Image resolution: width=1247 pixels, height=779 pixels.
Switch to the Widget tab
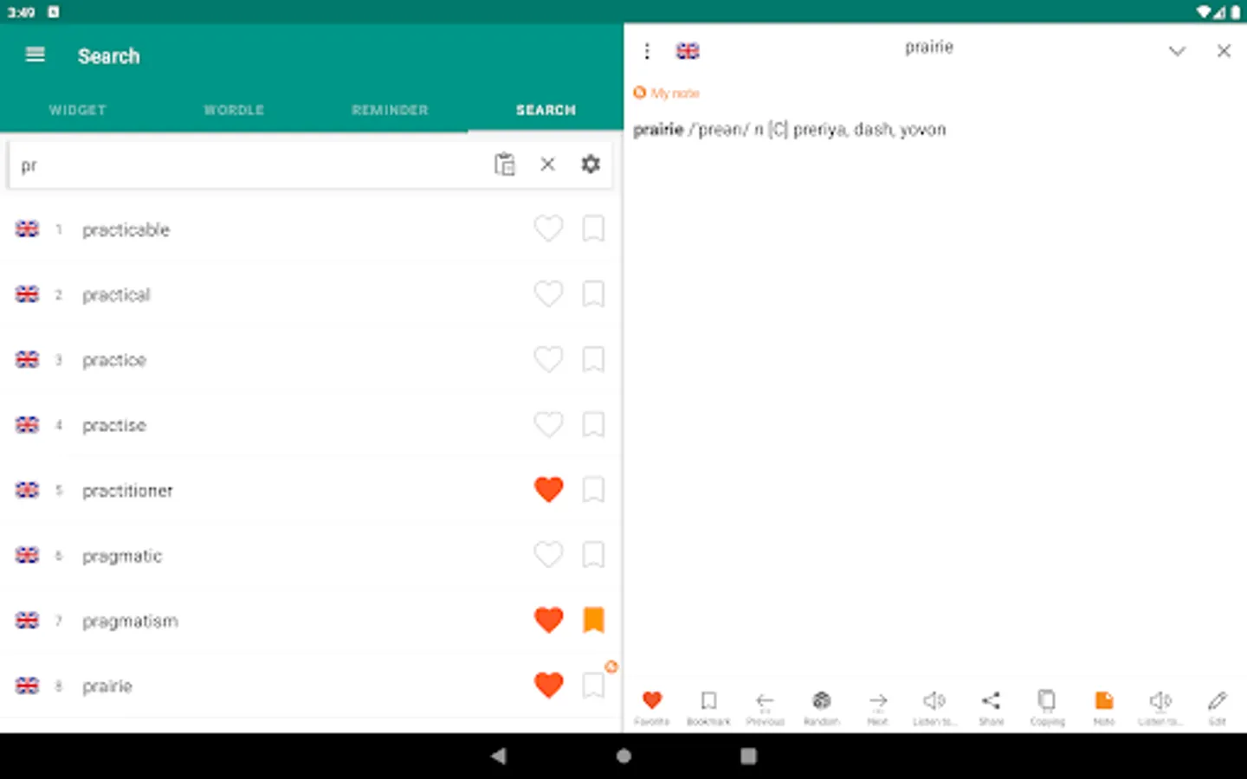click(x=78, y=110)
